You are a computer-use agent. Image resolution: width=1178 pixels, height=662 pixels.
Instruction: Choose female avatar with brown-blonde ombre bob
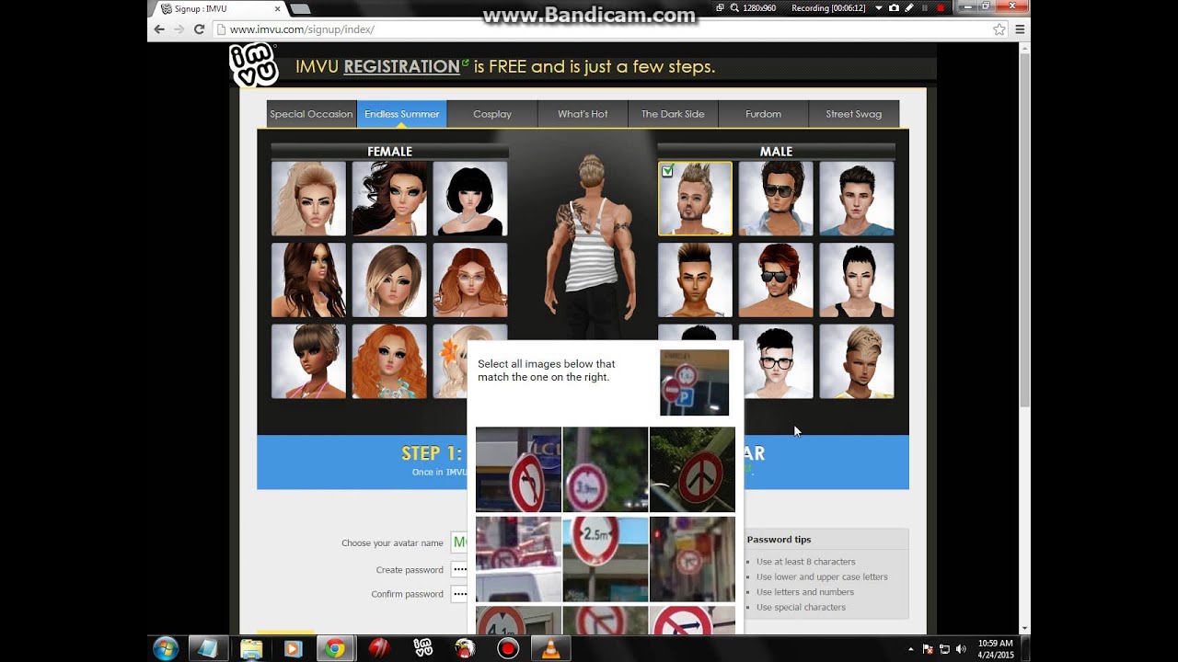pos(389,280)
